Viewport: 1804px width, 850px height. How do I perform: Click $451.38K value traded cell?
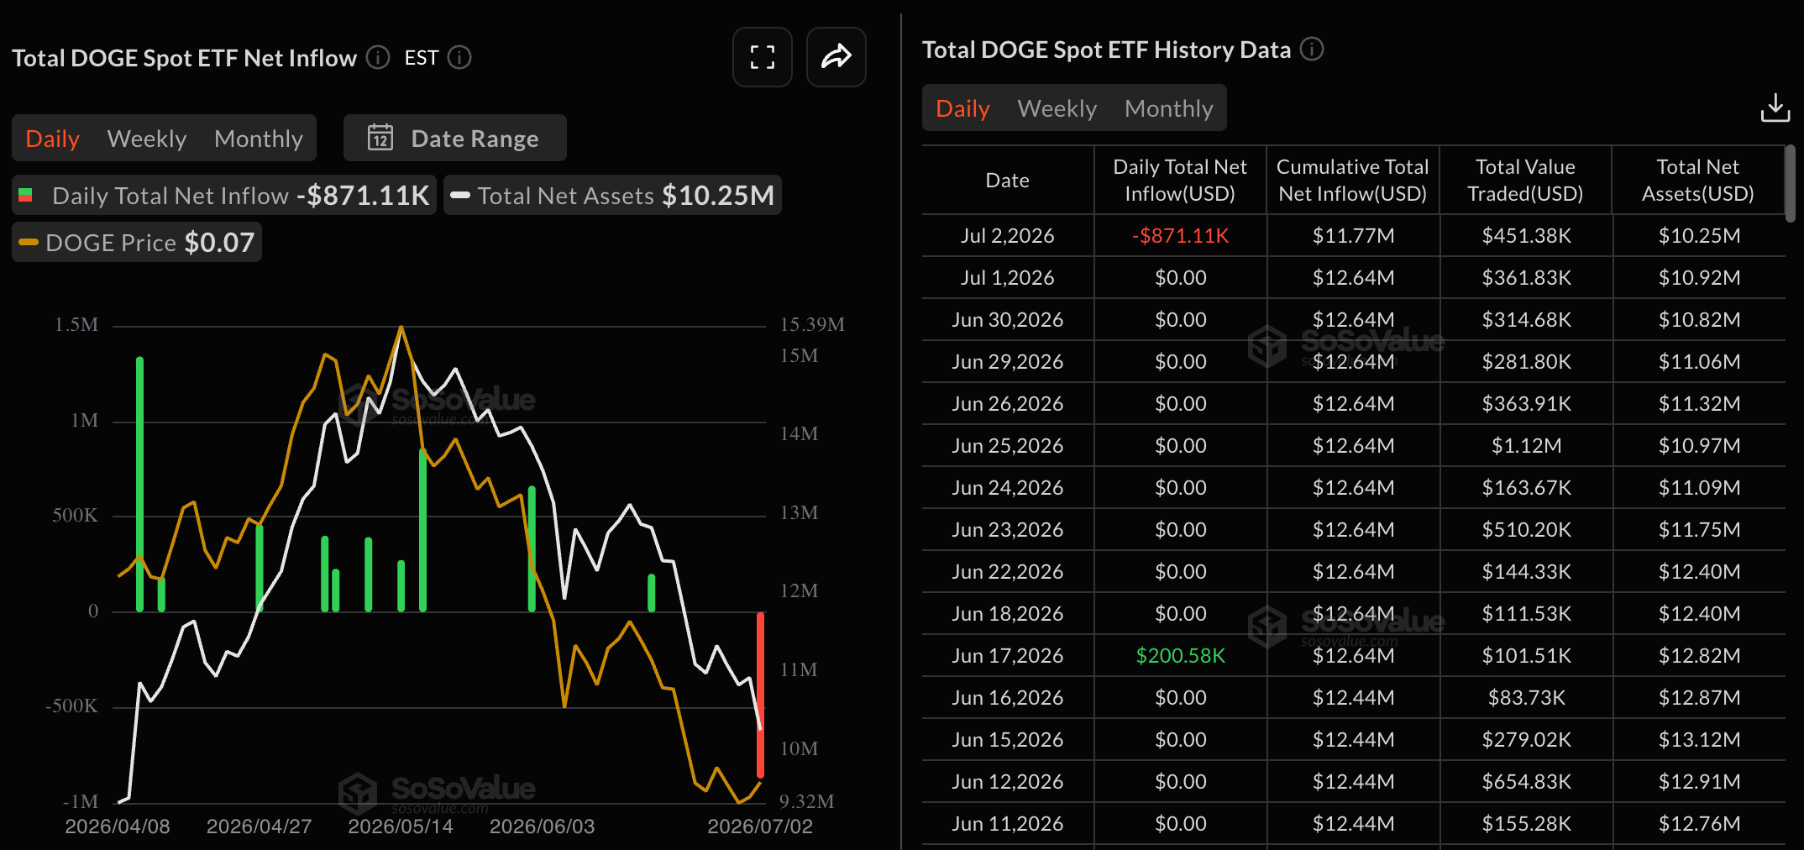point(1526,236)
